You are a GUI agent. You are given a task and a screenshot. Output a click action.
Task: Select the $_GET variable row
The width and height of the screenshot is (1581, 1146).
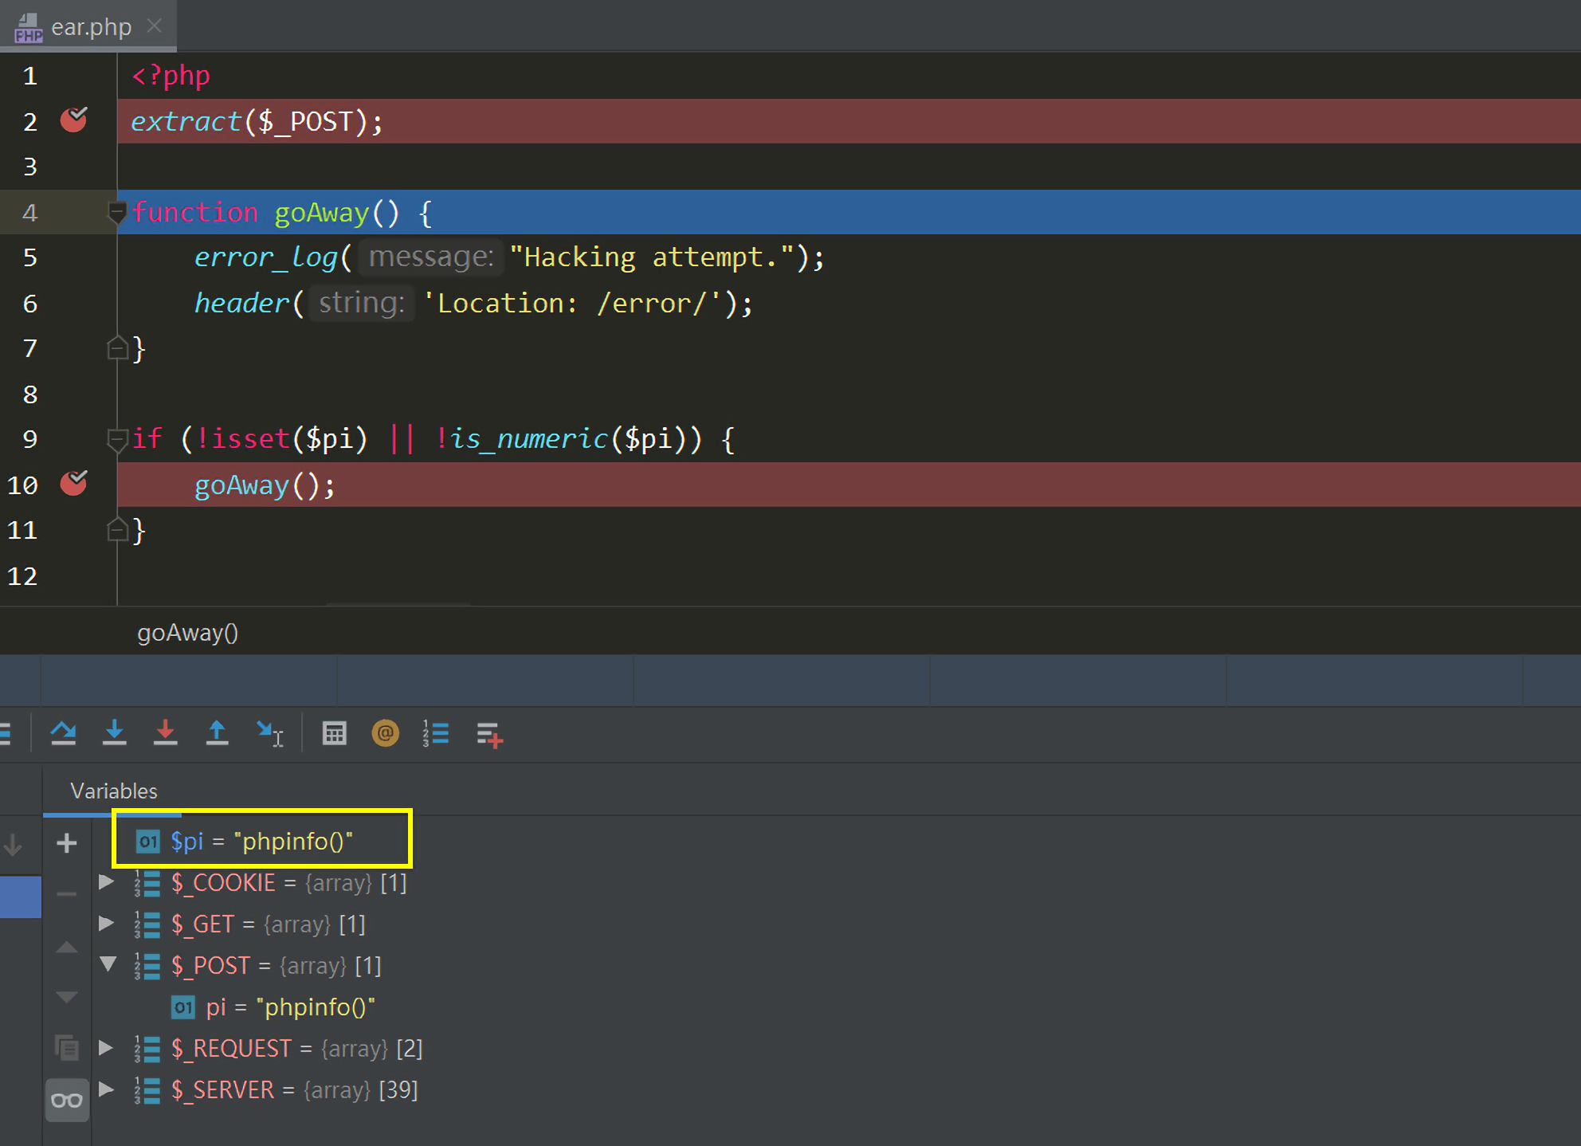pos(249,924)
